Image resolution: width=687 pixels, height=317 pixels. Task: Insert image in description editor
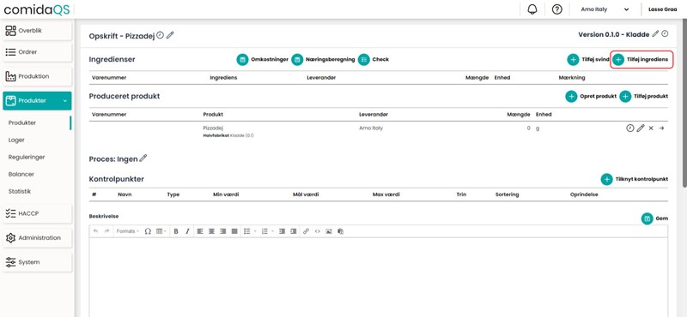coord(329,231)
